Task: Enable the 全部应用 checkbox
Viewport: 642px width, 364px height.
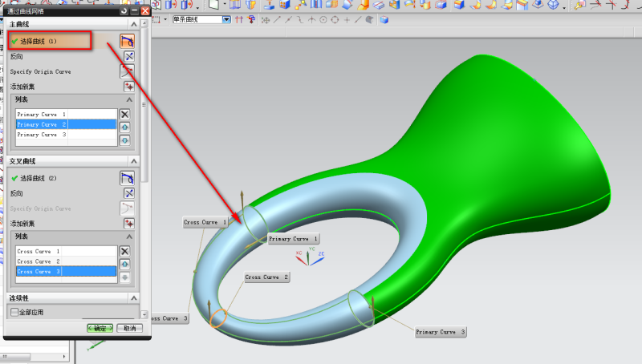Action: coord(14,313)
